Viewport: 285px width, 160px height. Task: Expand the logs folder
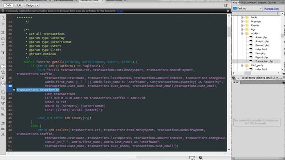(x=242, y=29)
